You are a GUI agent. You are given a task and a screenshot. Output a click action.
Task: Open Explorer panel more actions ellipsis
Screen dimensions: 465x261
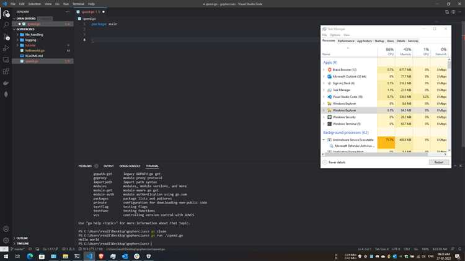click(x=68, y=12)
